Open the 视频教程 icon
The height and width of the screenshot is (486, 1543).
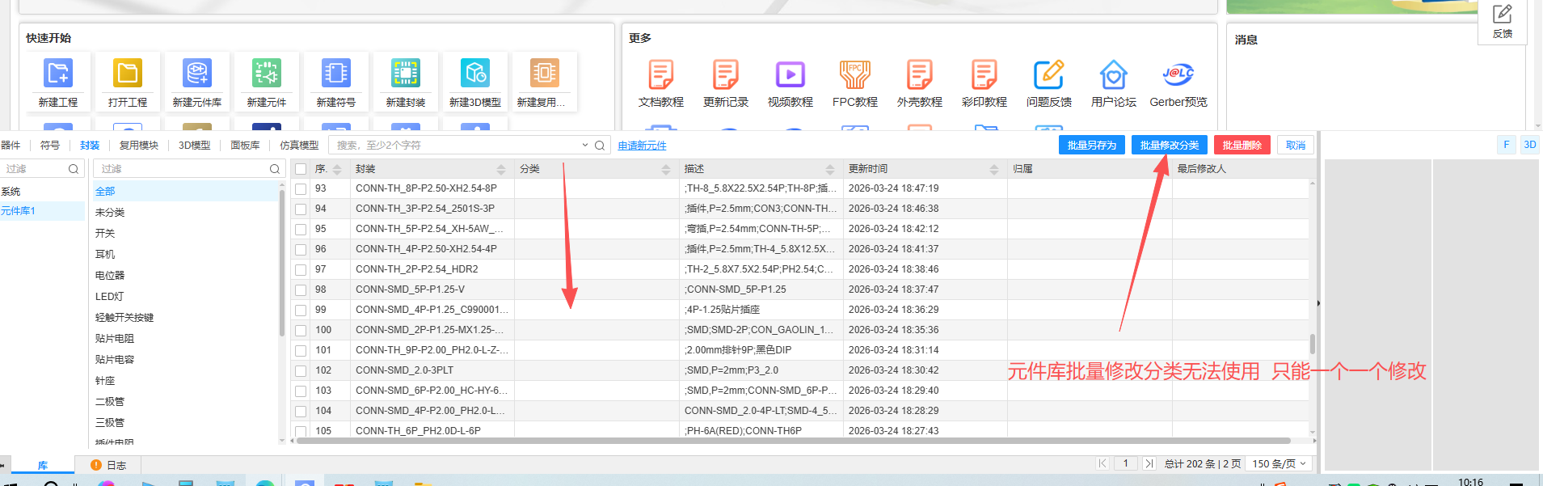790,74
